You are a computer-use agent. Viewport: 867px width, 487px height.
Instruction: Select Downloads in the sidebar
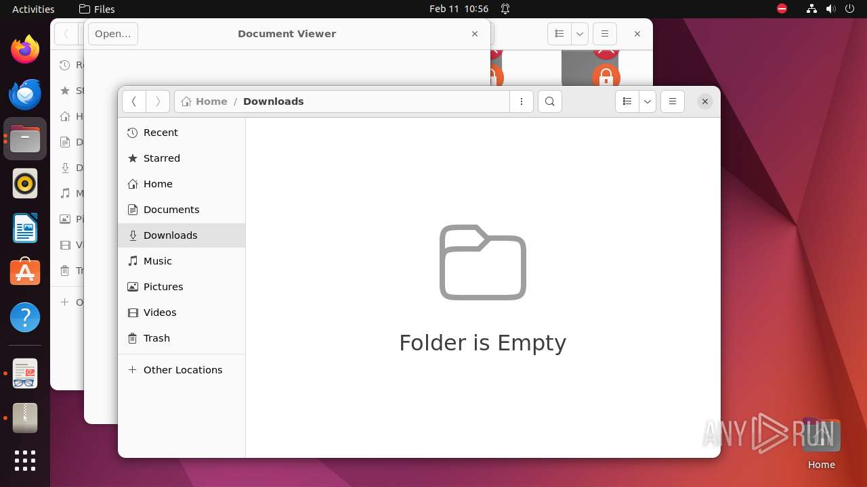(182, 235)
